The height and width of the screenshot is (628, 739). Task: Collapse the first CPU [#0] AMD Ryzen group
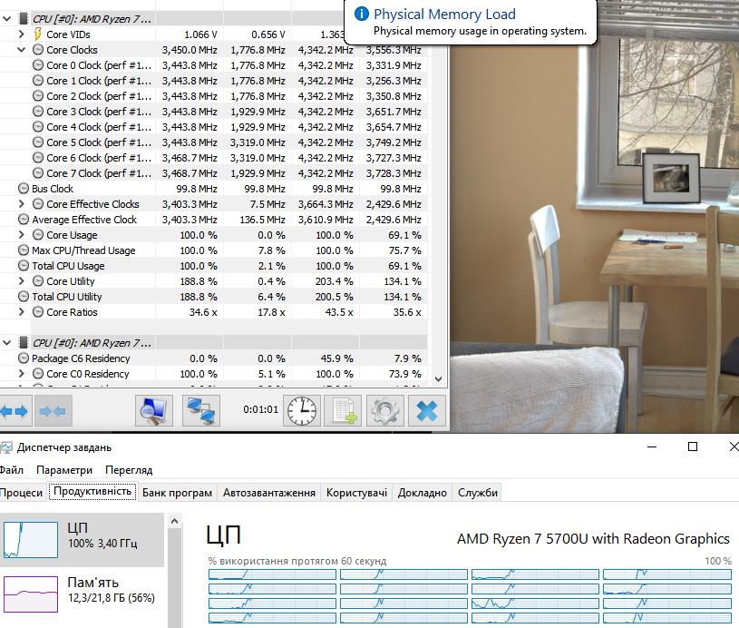click(x=6, y=19)
